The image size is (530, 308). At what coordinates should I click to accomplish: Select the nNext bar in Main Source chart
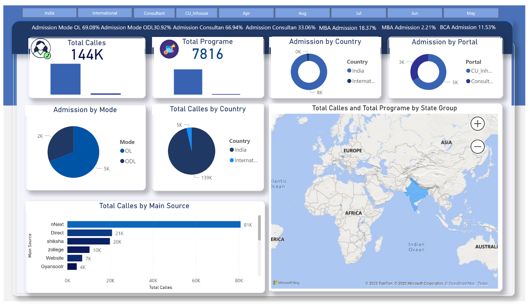click(154, 225)
